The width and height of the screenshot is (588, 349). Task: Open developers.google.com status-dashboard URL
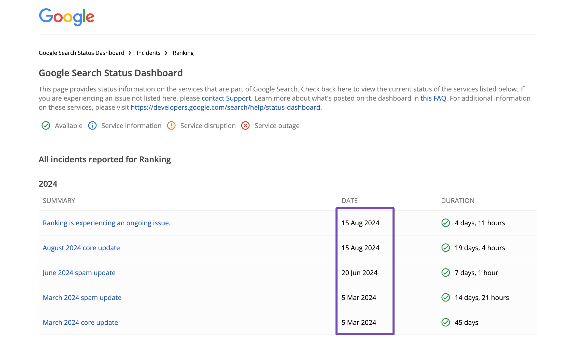pos(225,107)
